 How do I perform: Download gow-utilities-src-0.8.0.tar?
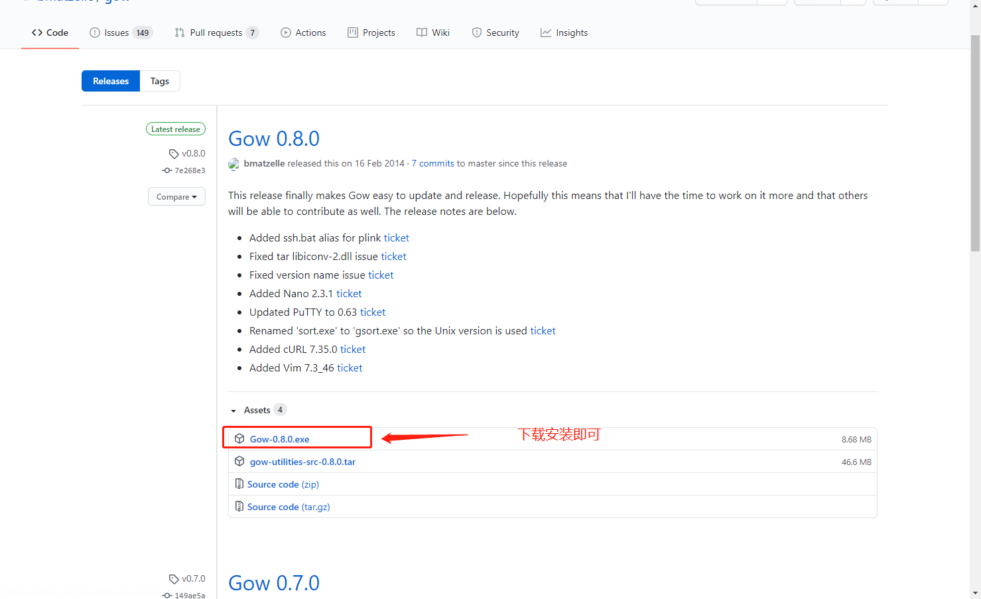pyautogui.click(x=302, y=462)
